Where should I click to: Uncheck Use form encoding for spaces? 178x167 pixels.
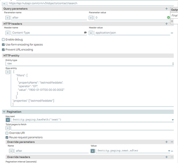pyautogui.click(x=3, y=45)
